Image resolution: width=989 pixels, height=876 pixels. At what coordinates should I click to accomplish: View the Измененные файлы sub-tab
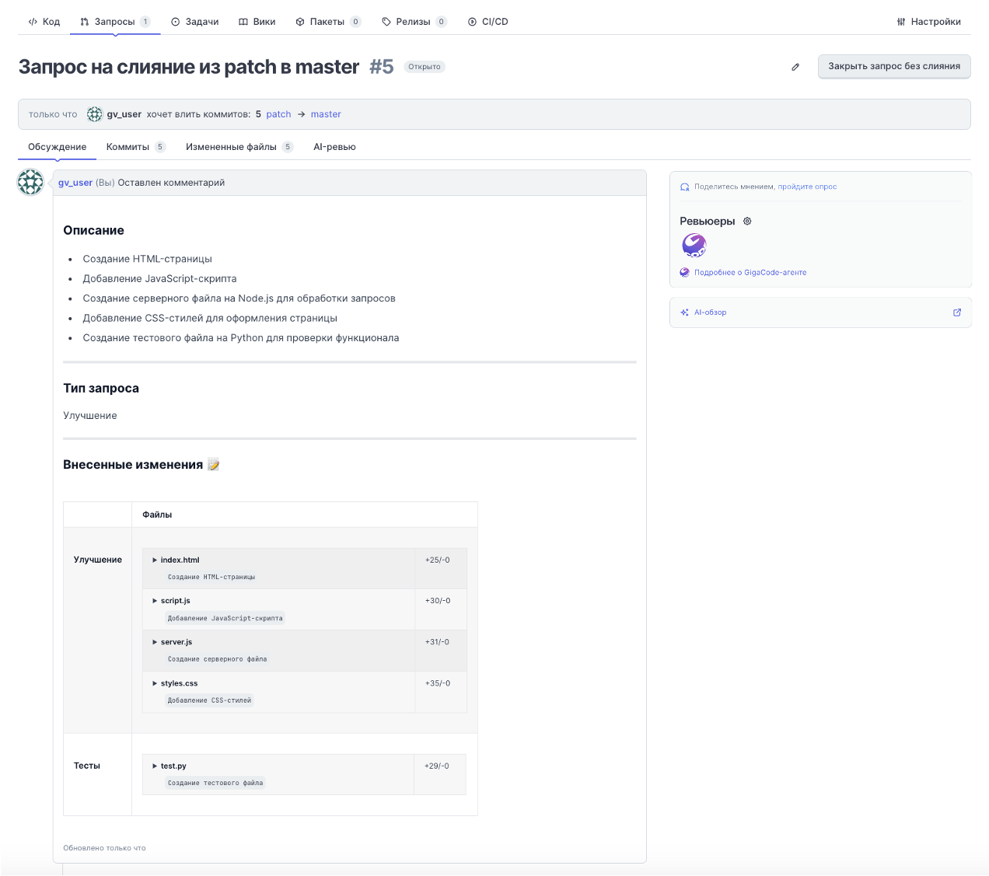[x=239, y=147]
